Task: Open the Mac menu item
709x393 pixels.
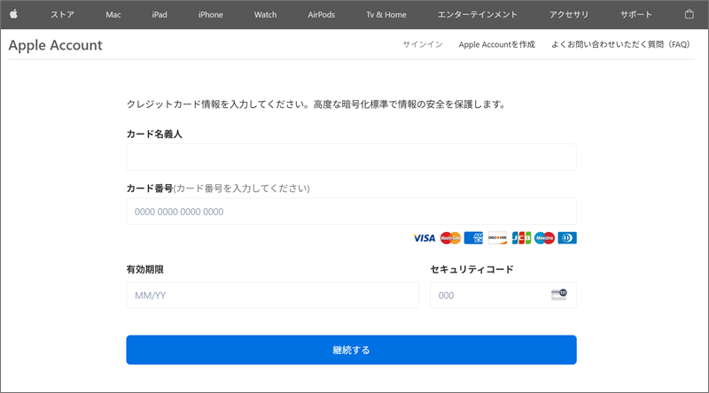Action: pos(113,14)
